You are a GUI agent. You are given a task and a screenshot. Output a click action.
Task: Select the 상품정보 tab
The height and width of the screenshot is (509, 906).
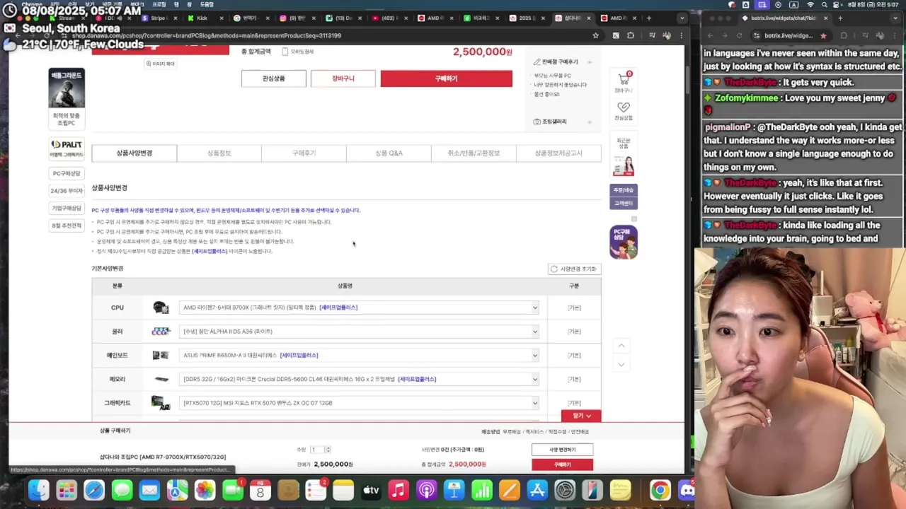[x=219, y=153]
